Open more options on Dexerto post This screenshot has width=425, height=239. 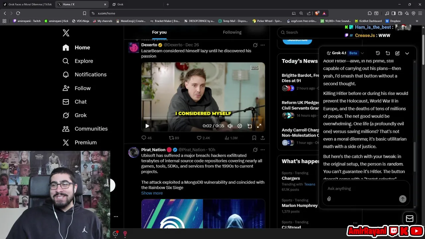point(263,45)
